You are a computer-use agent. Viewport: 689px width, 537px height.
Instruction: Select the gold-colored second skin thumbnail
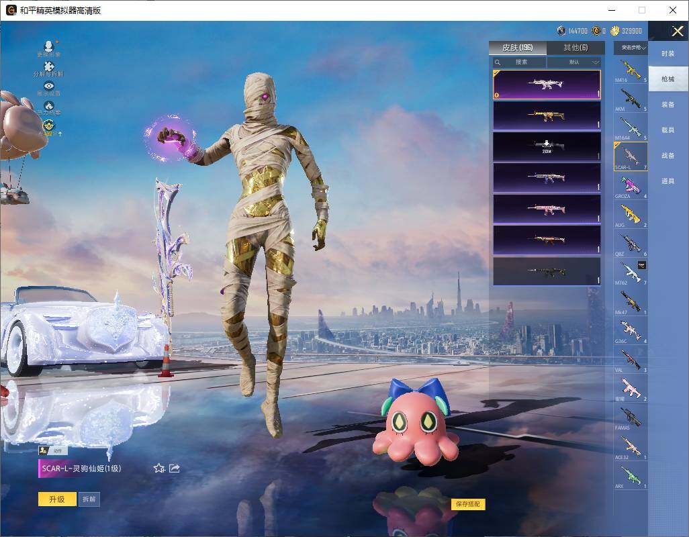tap(547, 116)
